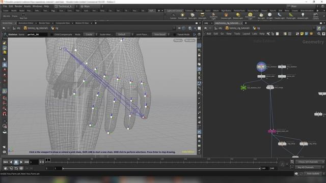Image resolution: width=326 pixels, height=183 pixels.
Task: Select the Area Light shelf tool
Action: click(x=202, y=16)
